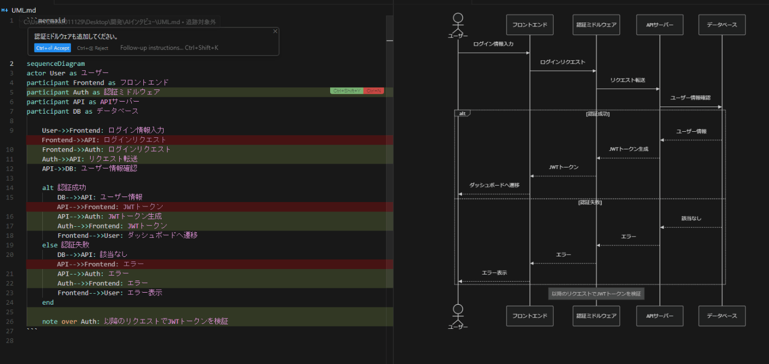Click the sequenceDiagram code line

56,64
